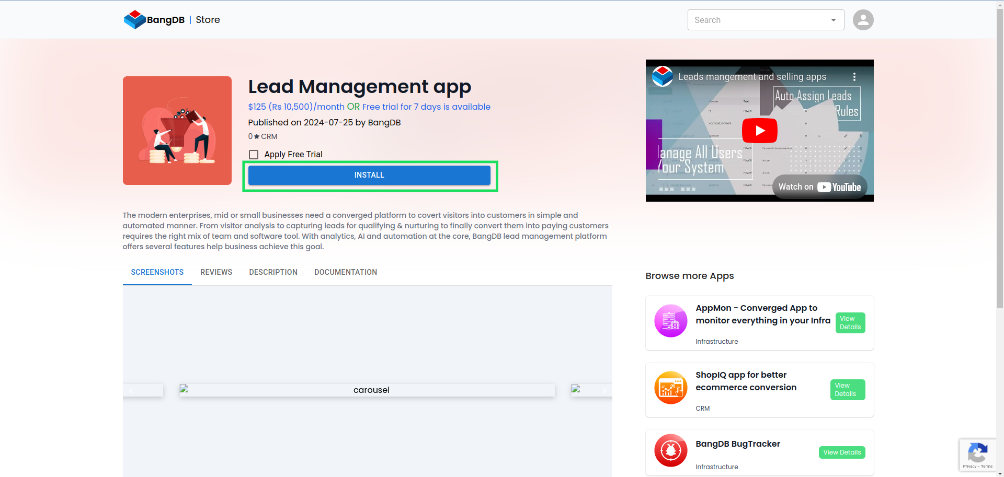Viewport: 1004px width, 477px height.
Task: Click ShopIQ app for better ecommerce conversion title
Action: (746, 381)
